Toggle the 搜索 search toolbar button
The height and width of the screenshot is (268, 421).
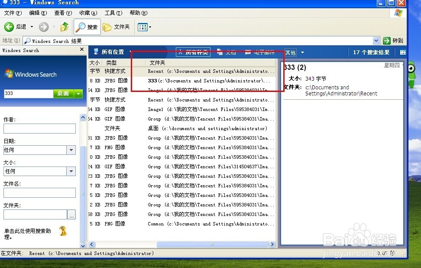click(x=87, y=27)
